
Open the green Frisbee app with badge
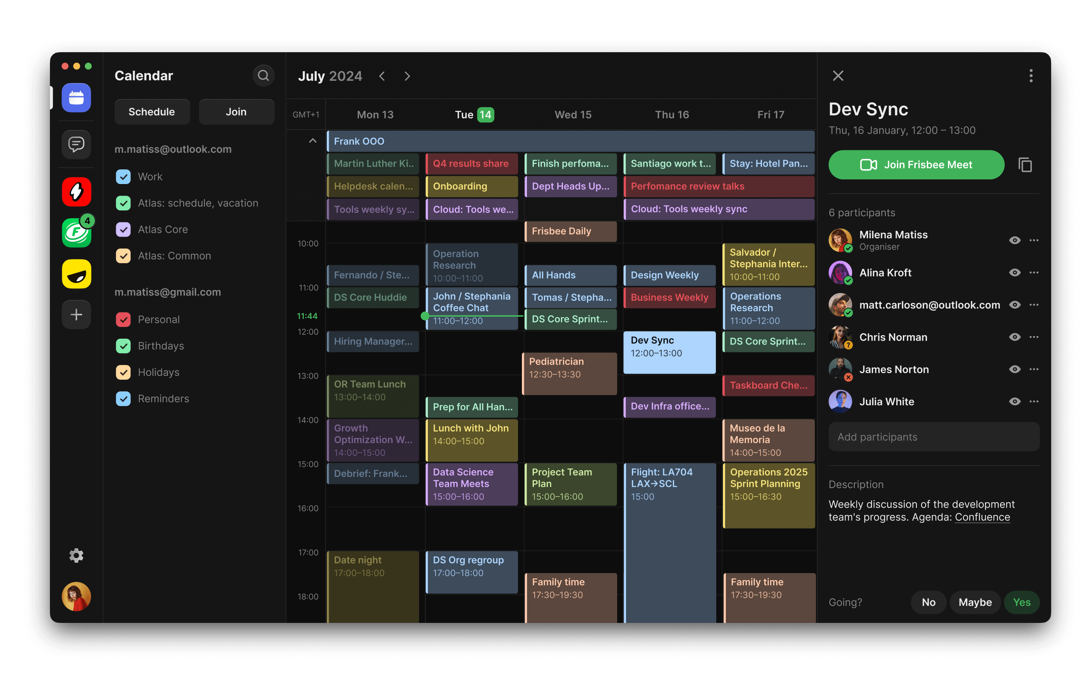[76, 232]
